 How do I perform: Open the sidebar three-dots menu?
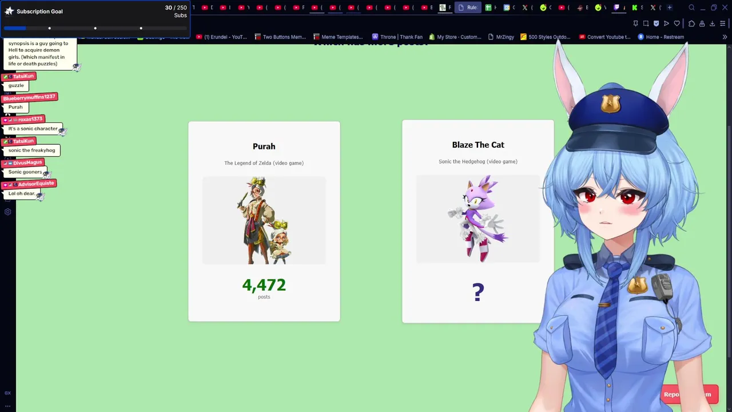click(x=7, y=406)
